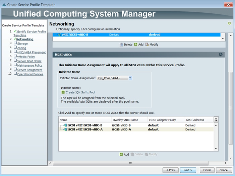Open the Storage wizard step
This screenshot has height=176, width=235.
coord(22,43)
